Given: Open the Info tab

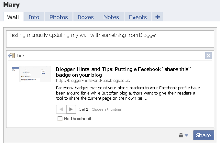Looking at the screenshot, I should click(x=34, y=17).
